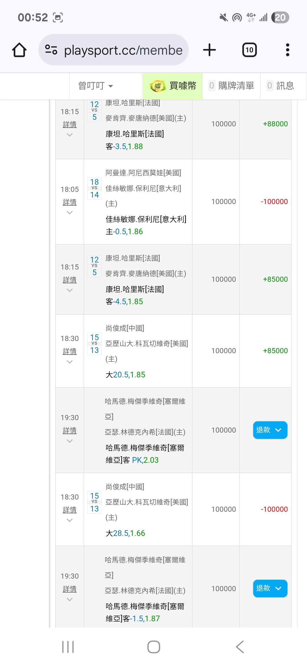This screenshot has height=666, width=307.
Task: Open new tab with plus icon
Action: coord(209,50)
